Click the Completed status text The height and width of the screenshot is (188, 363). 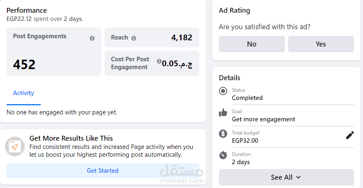pyautogui.click(x=247, y=98)
